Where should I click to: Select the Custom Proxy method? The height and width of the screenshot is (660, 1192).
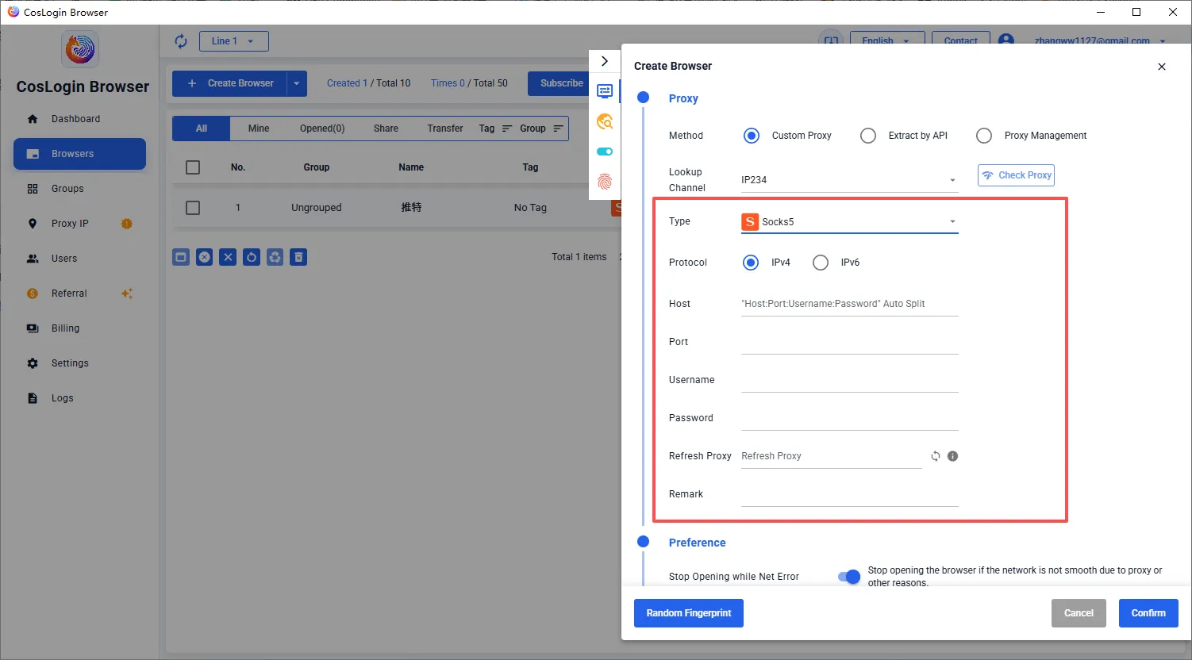click(x=752, y=136)
